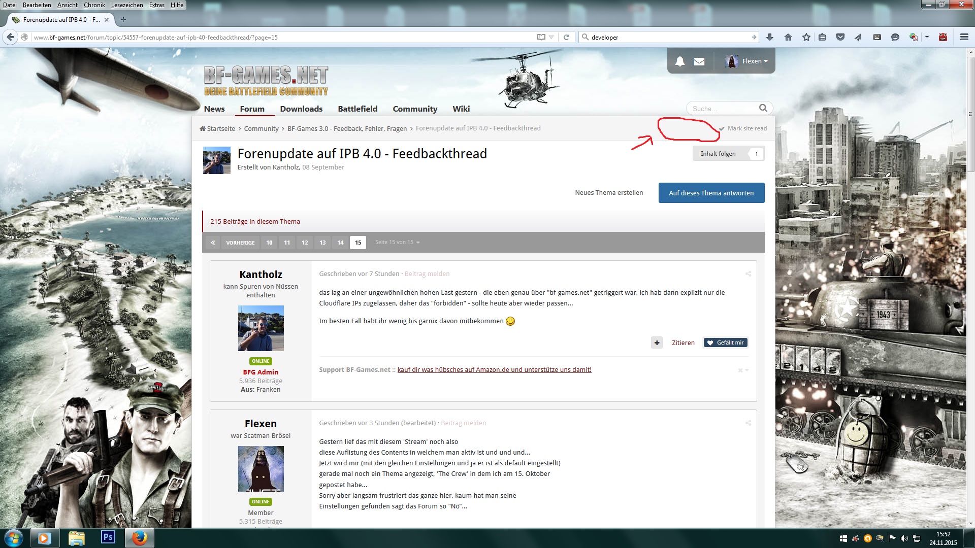Click the Windows Start button
The width and height of the screenshot is (975, 548).
(x=13, y=538)
